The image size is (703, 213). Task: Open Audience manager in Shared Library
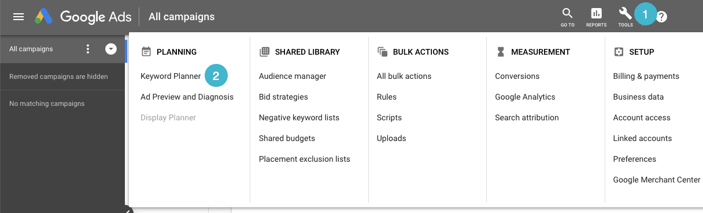coord(293,76)
